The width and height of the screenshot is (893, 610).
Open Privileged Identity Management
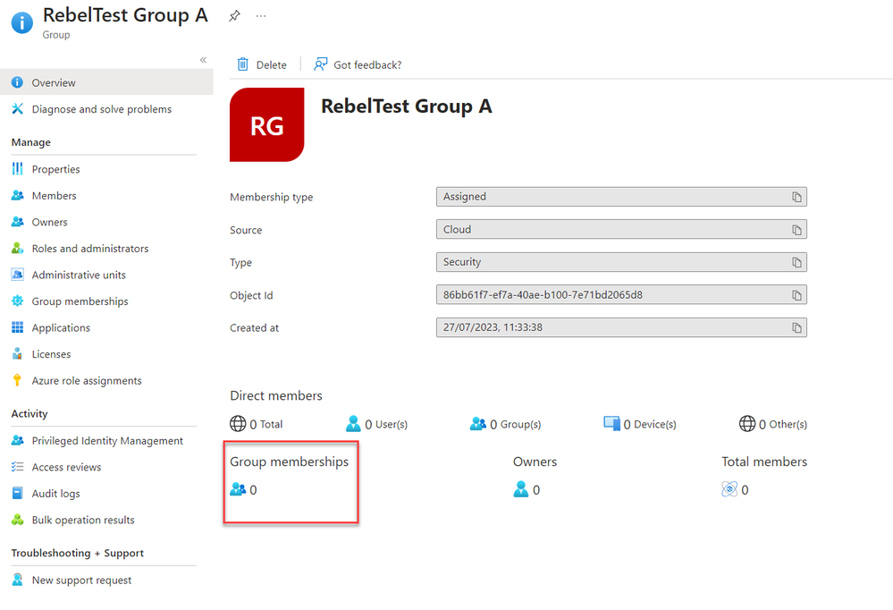(x=107, y=441)
